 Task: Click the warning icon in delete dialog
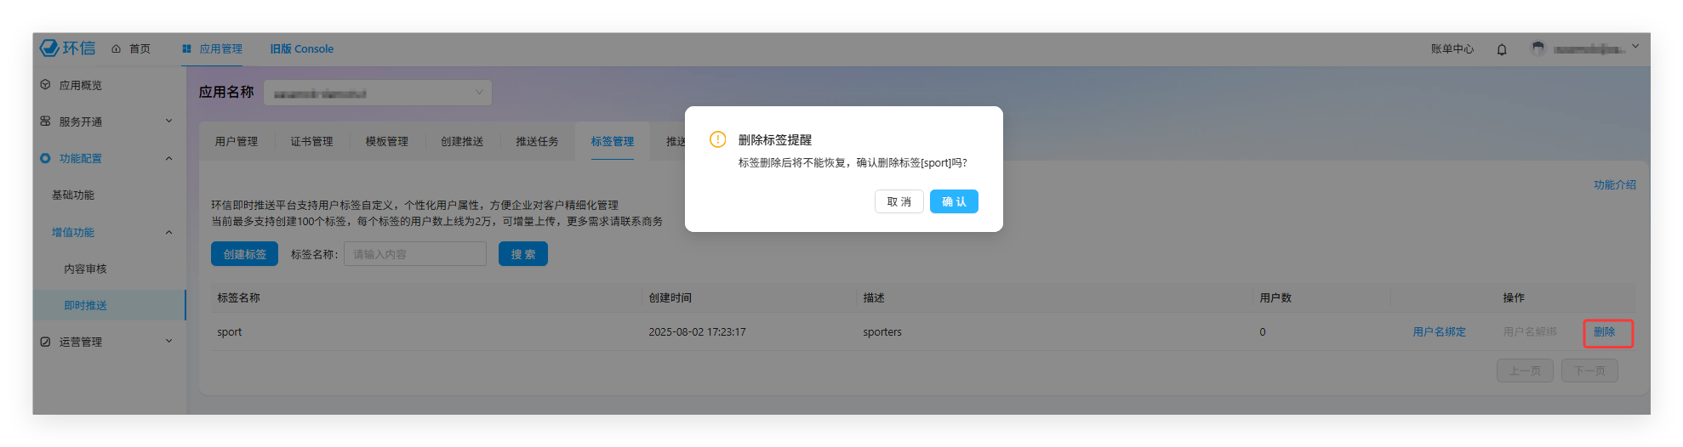click(x=718, y=139)
